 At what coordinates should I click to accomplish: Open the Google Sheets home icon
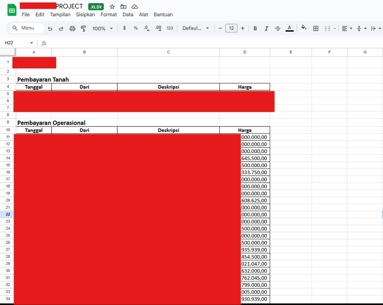click(12, 10)
